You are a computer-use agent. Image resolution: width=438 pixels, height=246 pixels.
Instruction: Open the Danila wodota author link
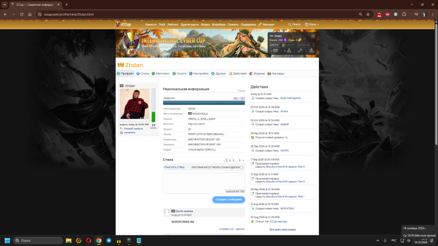tap(184, 211)
